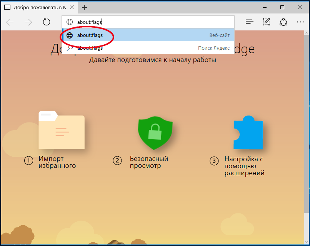Viewport: 310px width, 246px height.
Task: Open 'Настройка с помощью расширений' link
Action: click(x=244, y=166)
